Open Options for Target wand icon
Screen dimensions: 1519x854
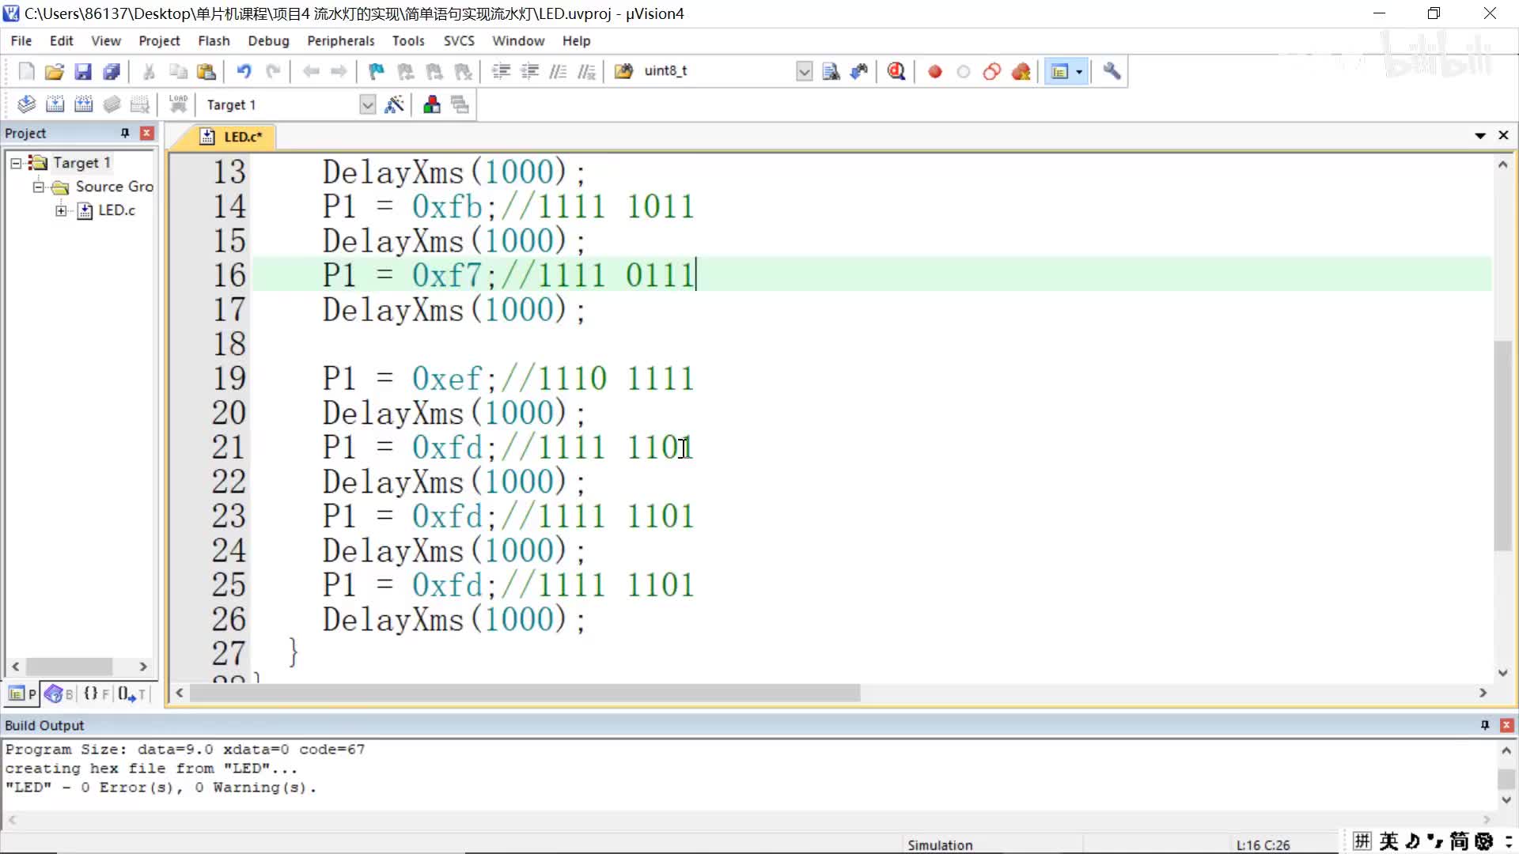(x=394, y=104)
